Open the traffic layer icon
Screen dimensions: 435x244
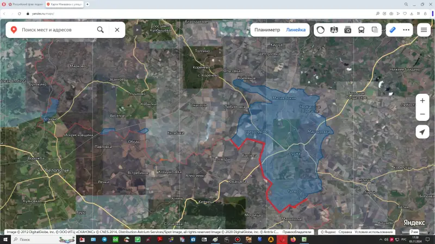[x=321, y=30]
